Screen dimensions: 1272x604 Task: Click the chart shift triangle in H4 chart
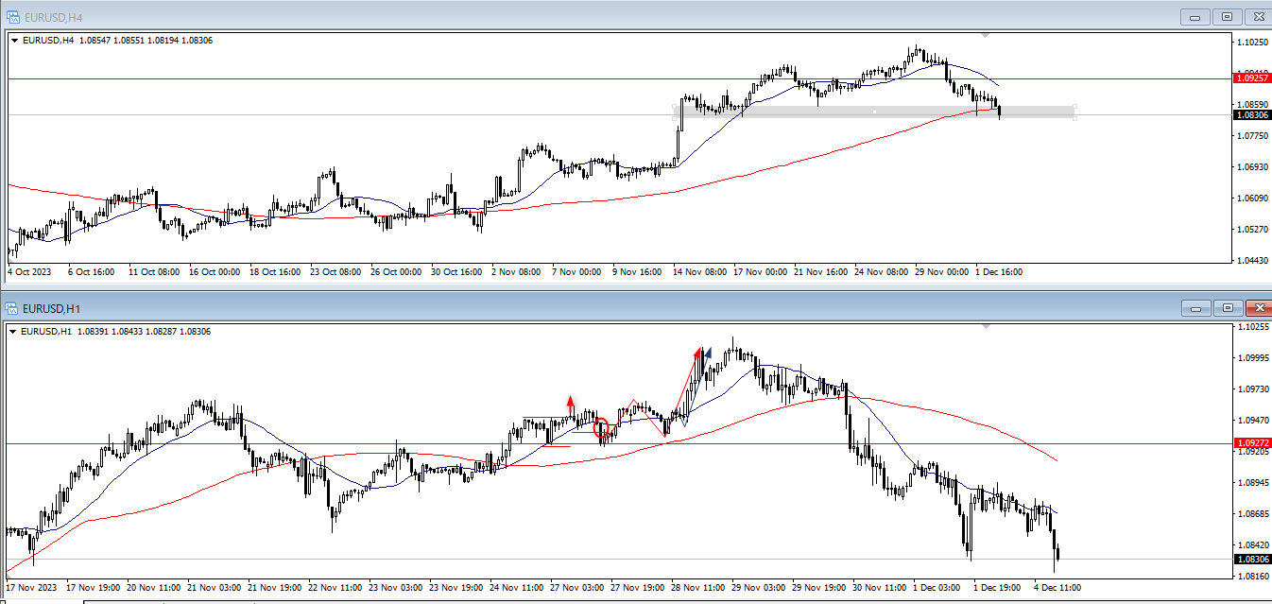[x=986, y=36]
